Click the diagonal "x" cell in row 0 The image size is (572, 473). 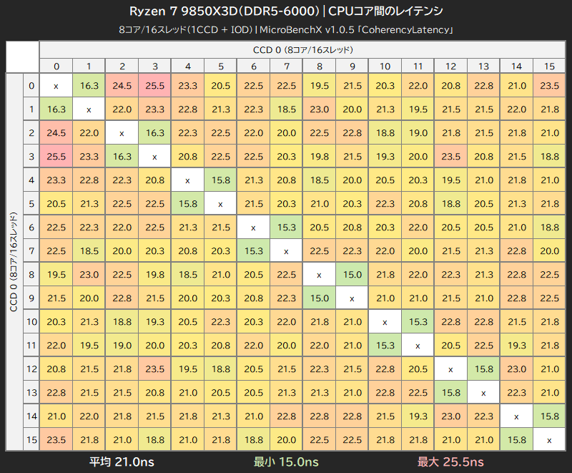[56, 85]
